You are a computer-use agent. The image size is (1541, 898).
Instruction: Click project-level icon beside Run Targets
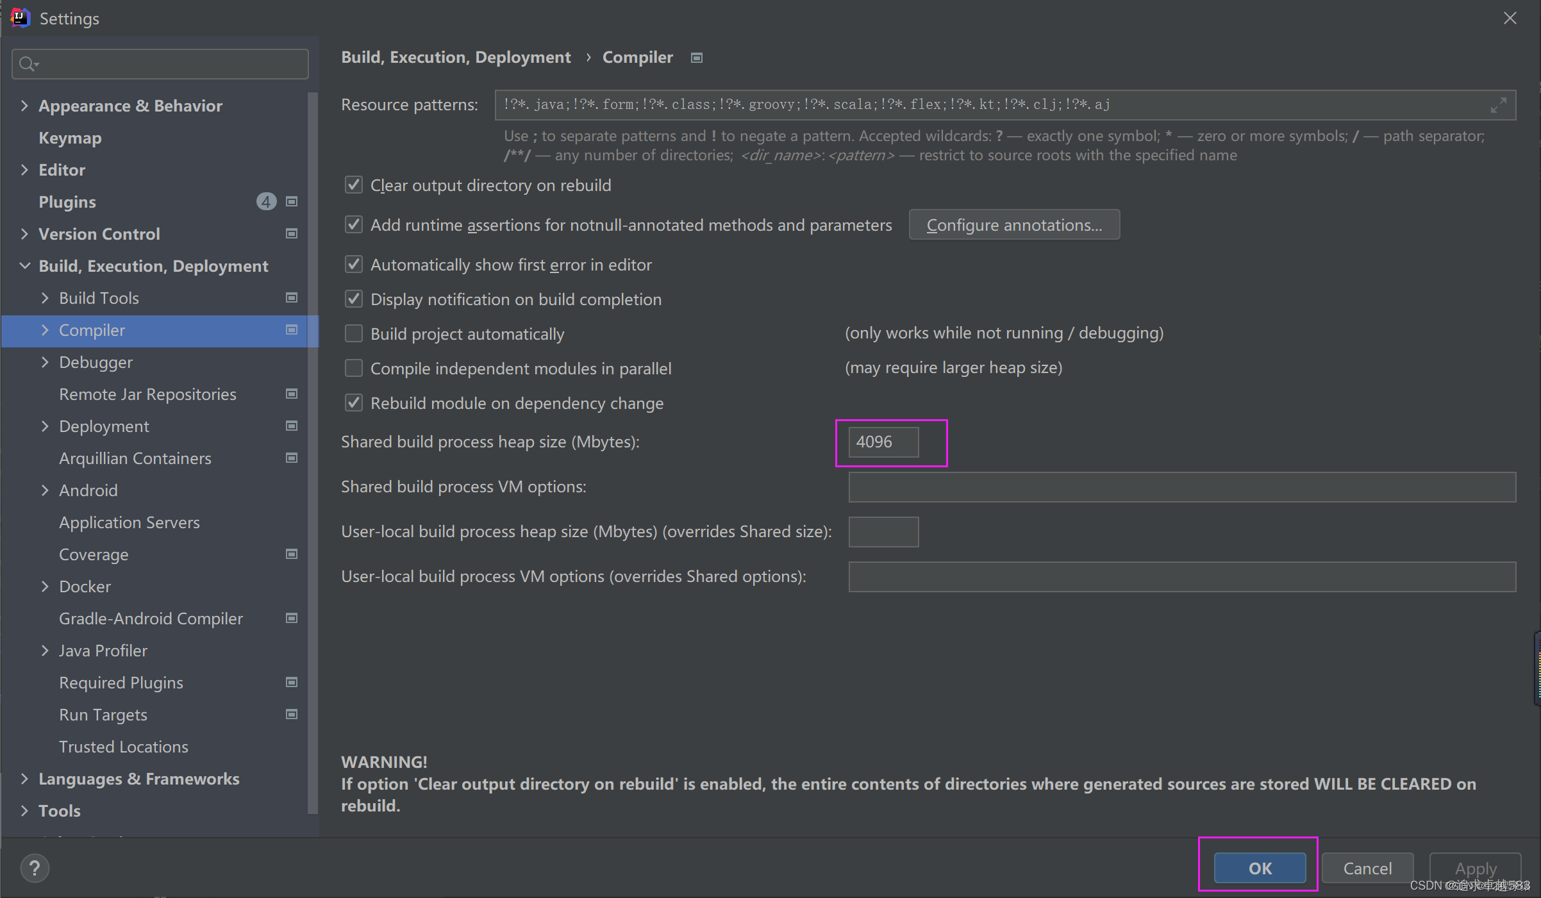tap(292, 715)
